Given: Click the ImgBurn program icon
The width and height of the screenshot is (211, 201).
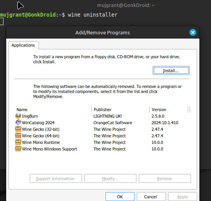Looking at the screenshot, I should point(18,116).
